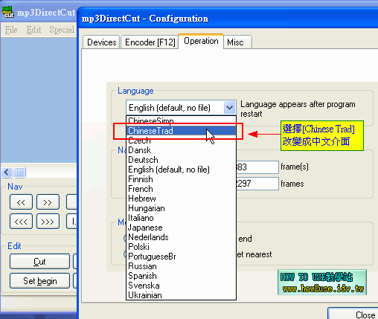
Task: Select Hebrew language option
Action: pos(181,199)
